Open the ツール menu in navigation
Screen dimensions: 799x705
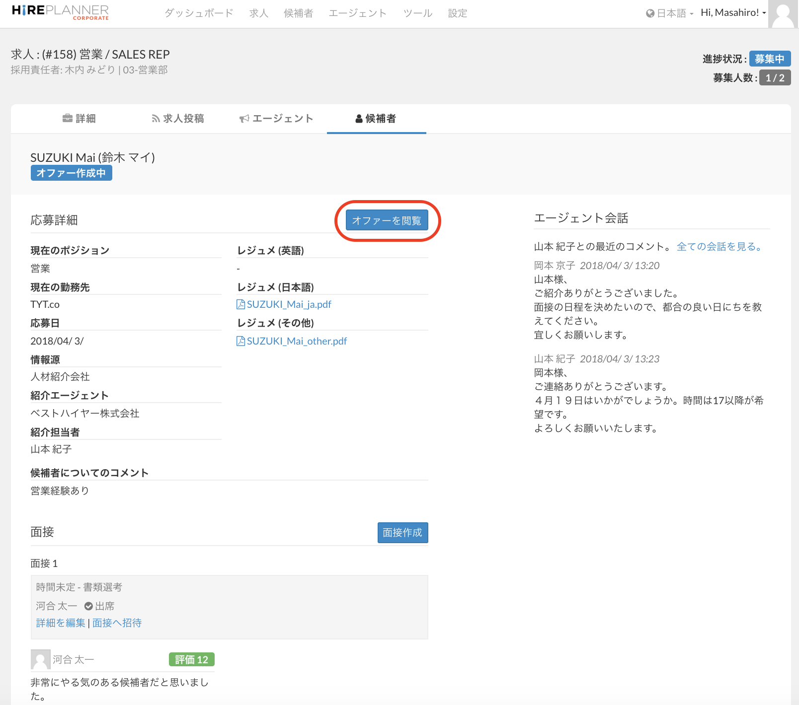point(417,13)
